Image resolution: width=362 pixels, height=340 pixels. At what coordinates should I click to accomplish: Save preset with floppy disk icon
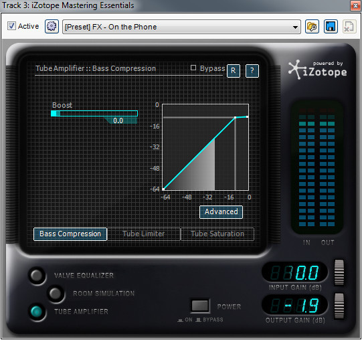coord(331,27)
